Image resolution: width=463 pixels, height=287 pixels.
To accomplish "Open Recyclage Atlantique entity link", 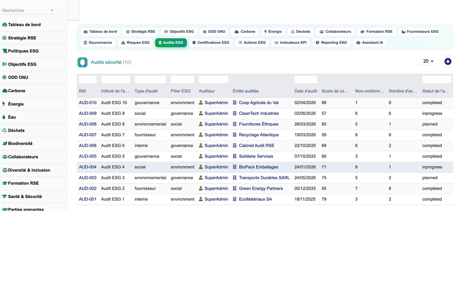I will [x=259, y=135].
